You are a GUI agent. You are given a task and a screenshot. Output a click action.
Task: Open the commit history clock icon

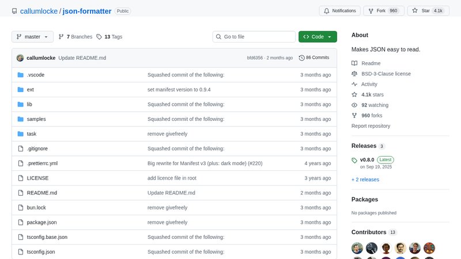point(301,58)
